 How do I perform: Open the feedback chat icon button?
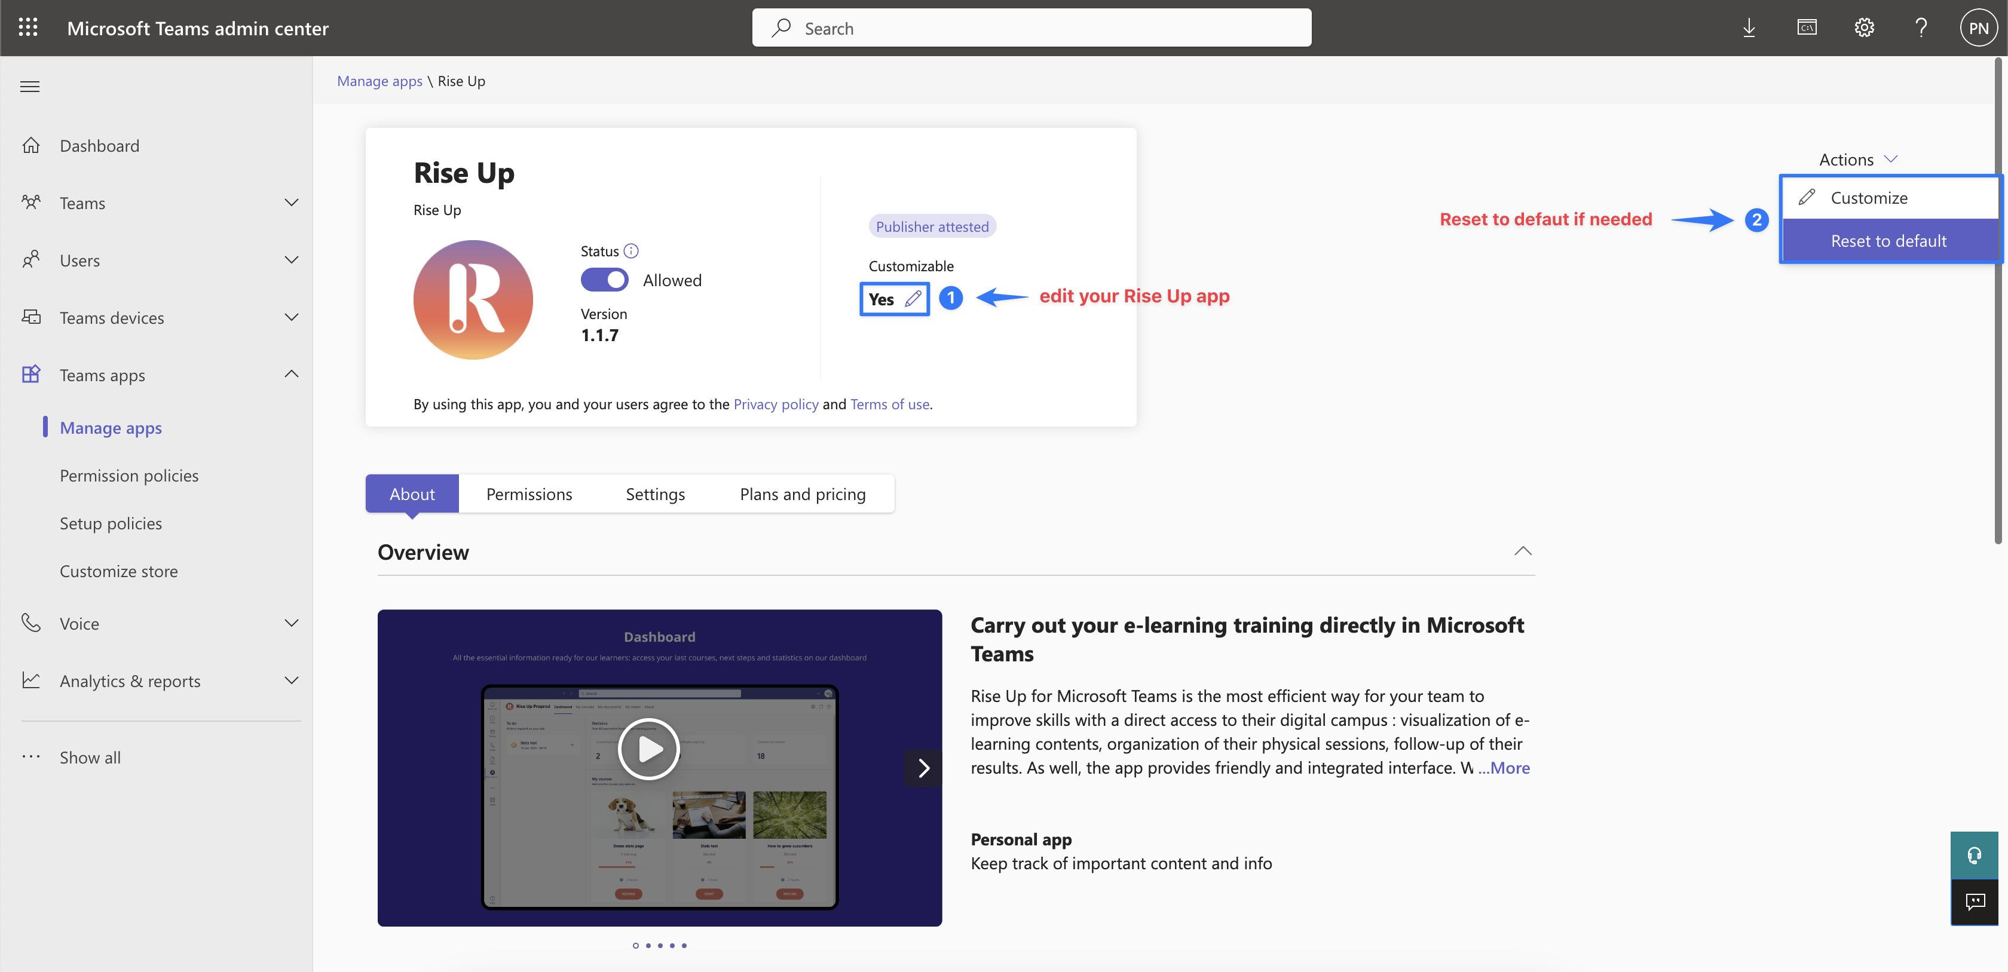coord(1975,902)
